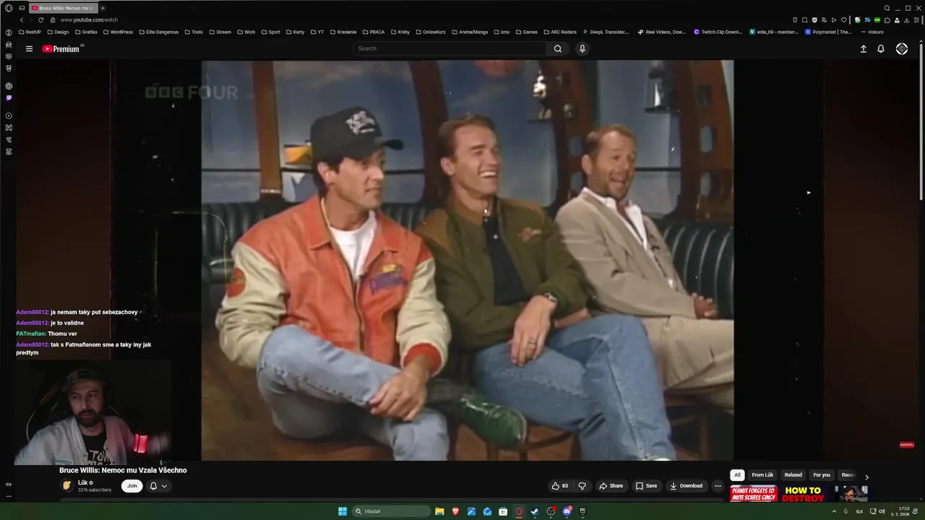Open Steam from taskbar
The width and height of the screenshot is (925, 520).
pos(535,511)
